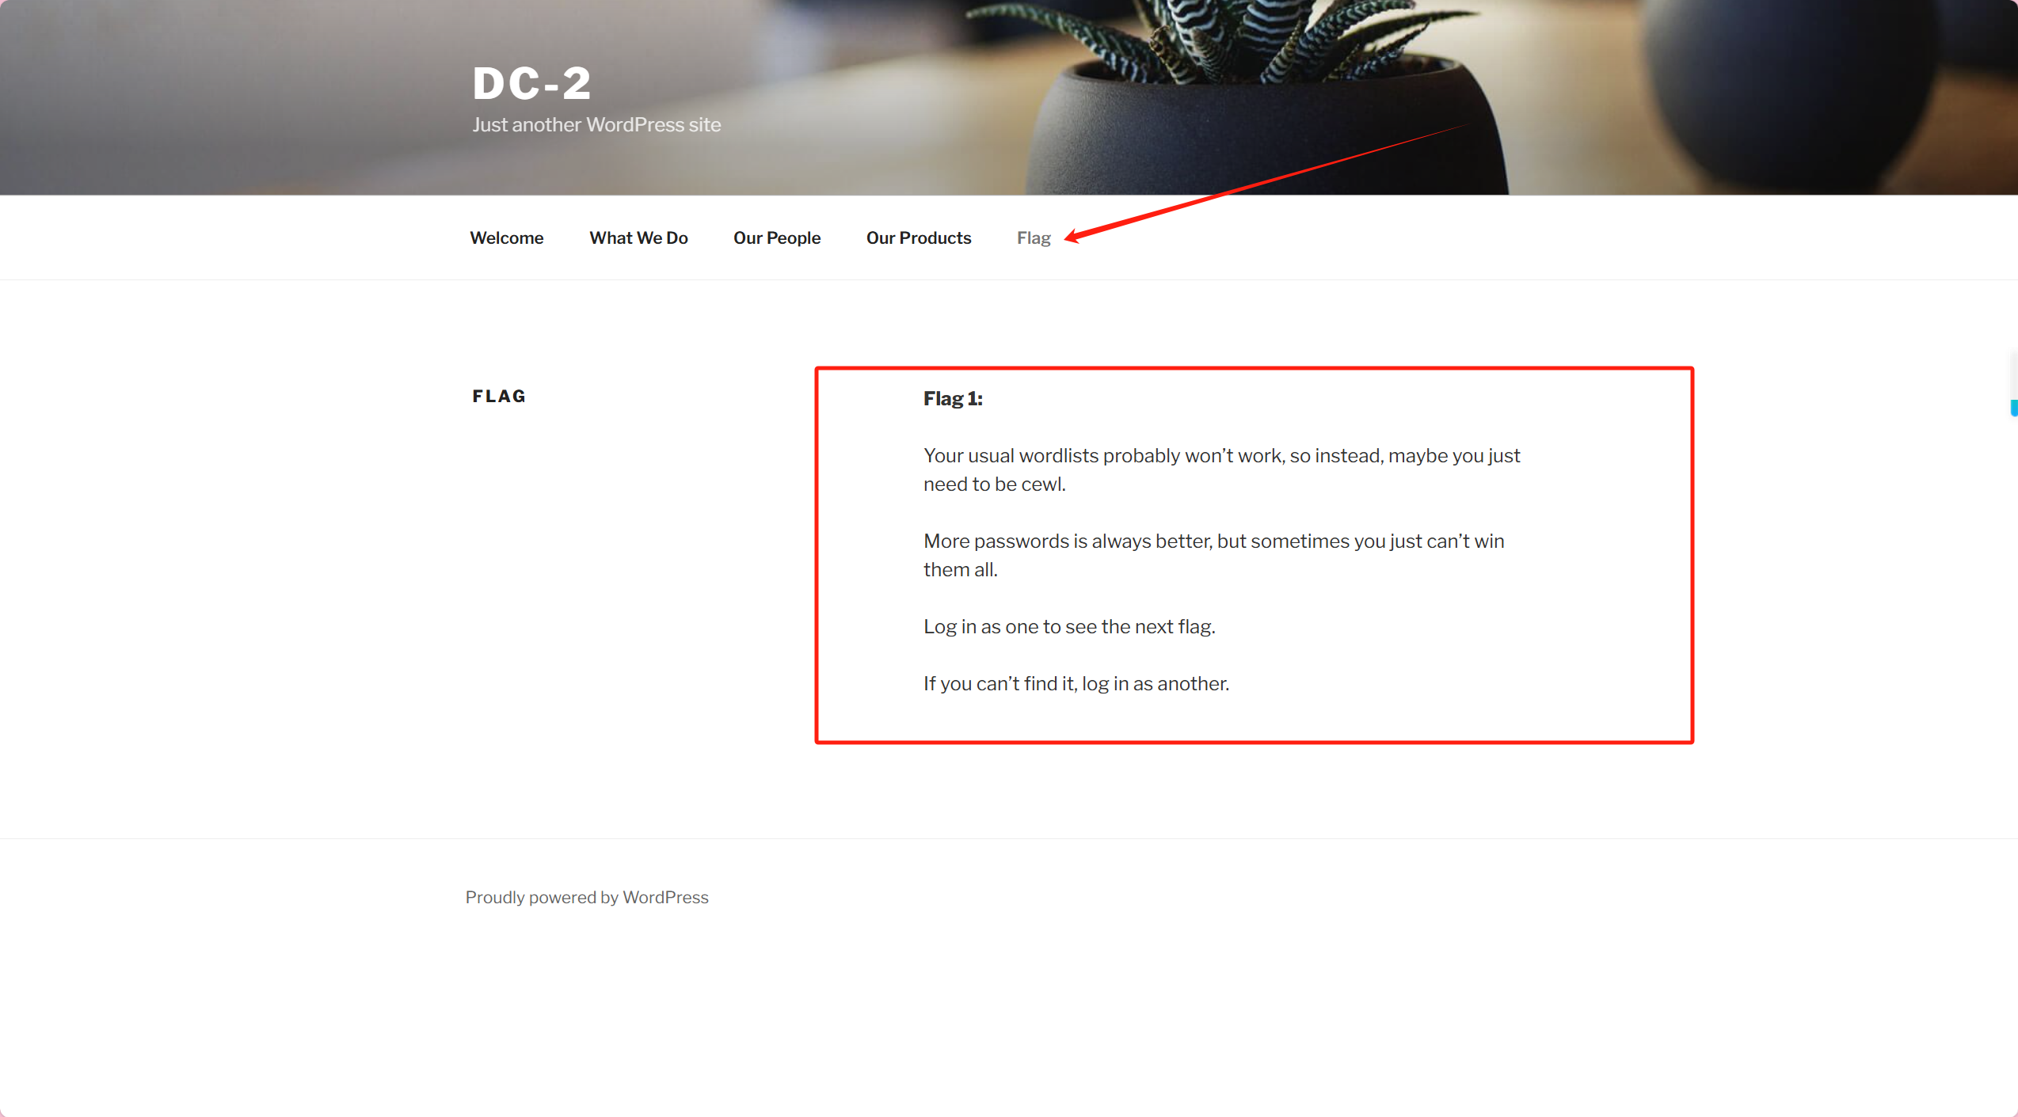Go to the What We Do page
2018x1117 pixels.
pyautogui.click(x=638, y=237)
